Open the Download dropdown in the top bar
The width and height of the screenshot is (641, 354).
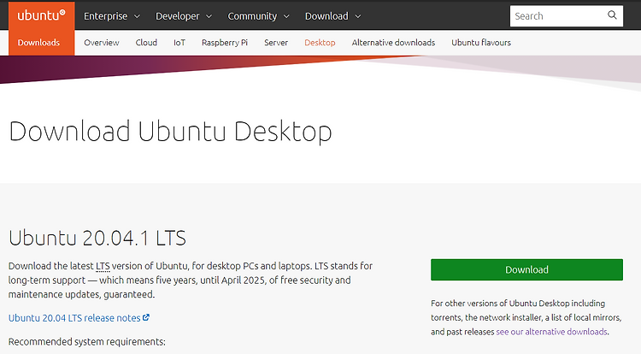tap(332, 16)
